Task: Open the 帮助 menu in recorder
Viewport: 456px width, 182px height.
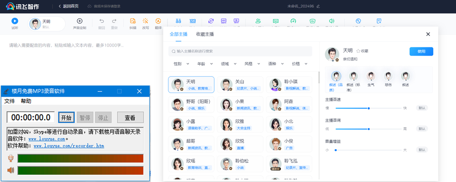Action: tap(26, 101)
